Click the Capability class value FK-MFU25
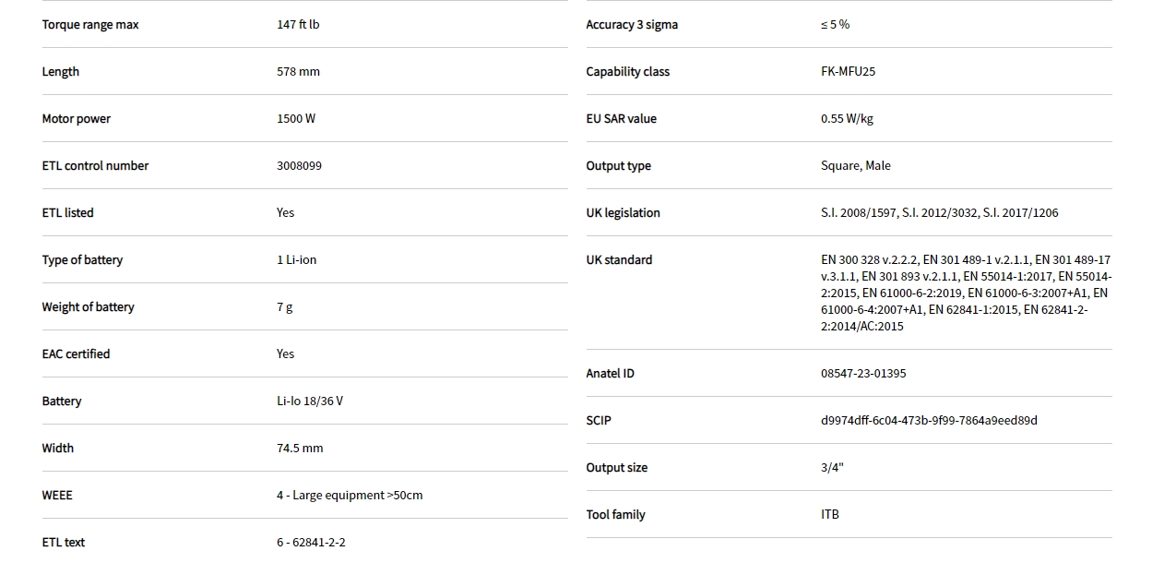 [848, 72]
